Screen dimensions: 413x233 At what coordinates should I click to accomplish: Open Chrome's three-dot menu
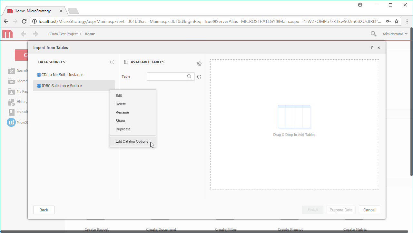point(408,21)
